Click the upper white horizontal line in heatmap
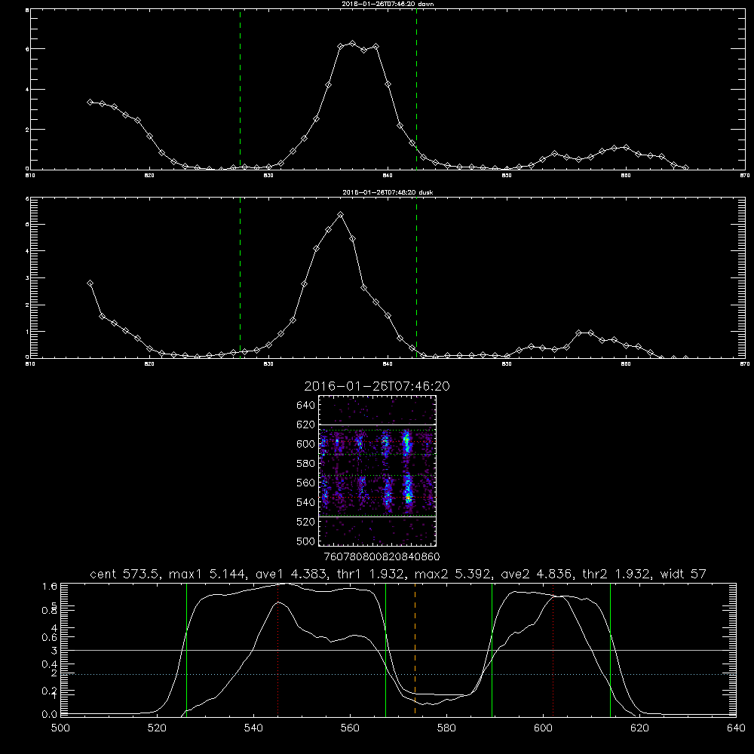 pos(378,425)
